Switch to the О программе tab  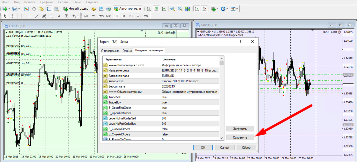[x=110, y=51]
